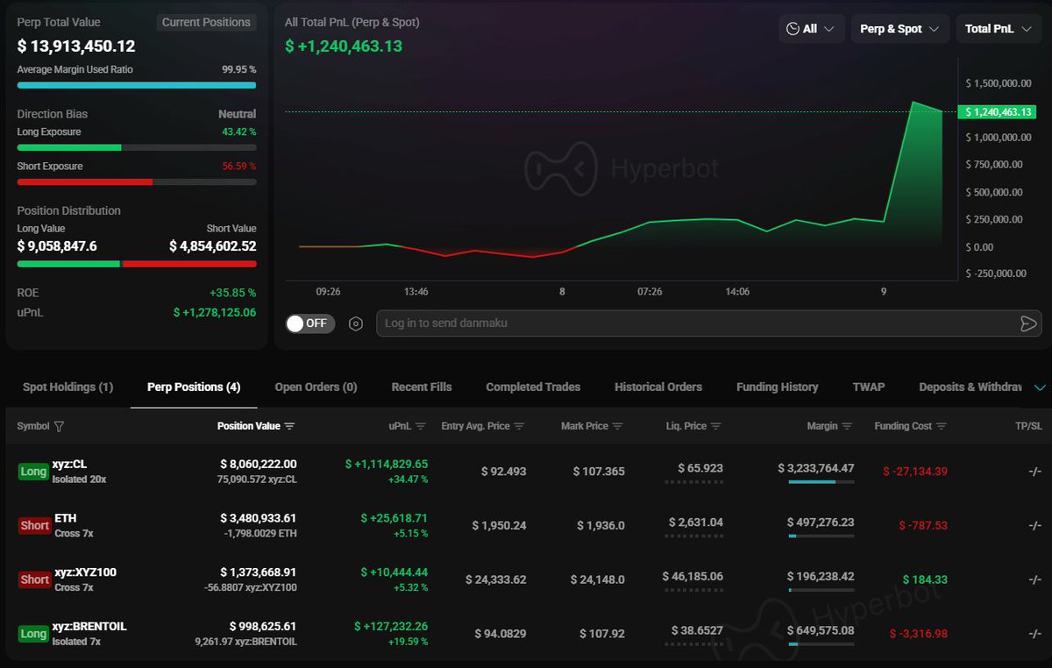Click the Mark Price sort icon
1052x668 pixels.
[x=617, y=427]
